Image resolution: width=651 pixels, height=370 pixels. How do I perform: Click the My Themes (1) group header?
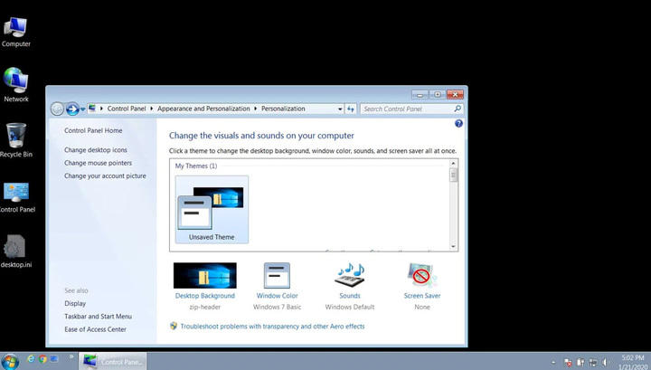pos(196,166)
